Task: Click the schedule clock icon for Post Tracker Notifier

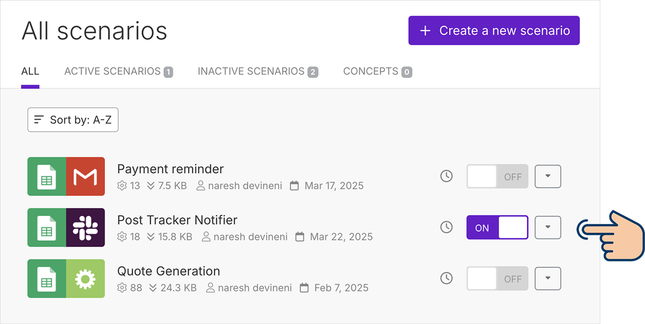Action: (446, 228)
